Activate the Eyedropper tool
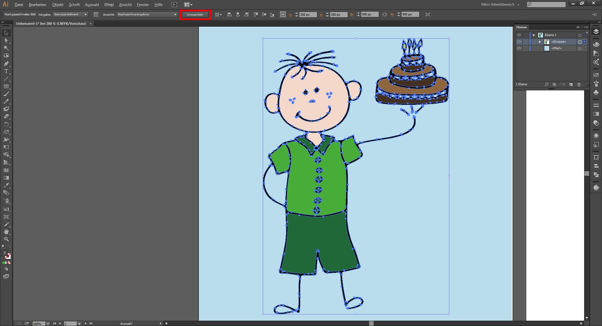This screenshot has height=326, width=602. pos(6,185)
